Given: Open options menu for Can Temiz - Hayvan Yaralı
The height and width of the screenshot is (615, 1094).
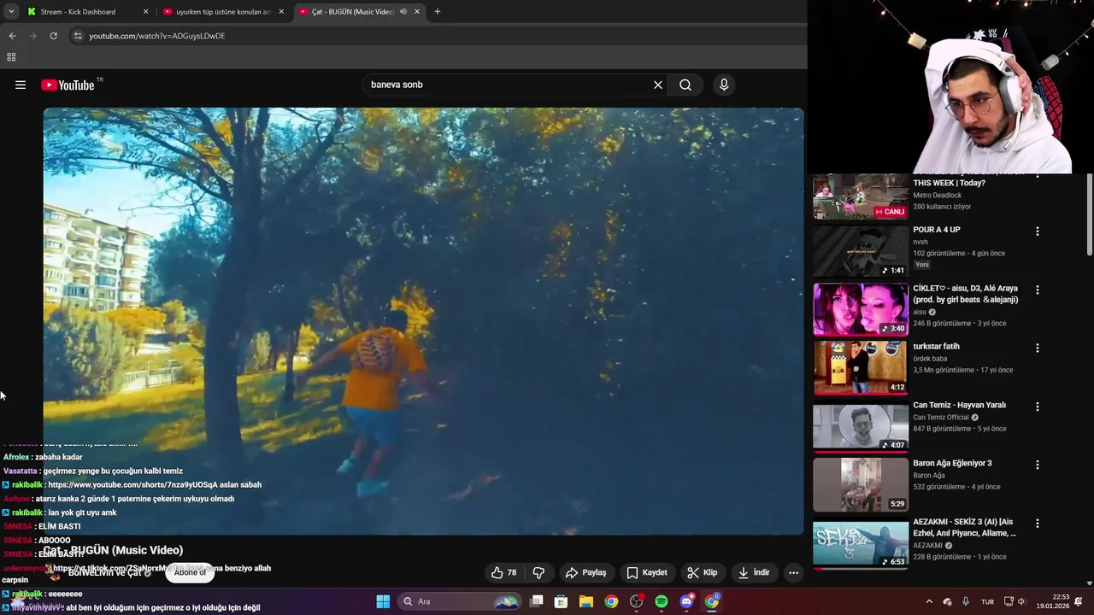Looking at the screenshot, I should pyautogui.click(x=1038, y=407).
